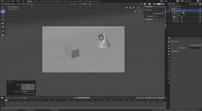
Task: Expand the Workspace panel in the sidebar
Action: click(x=154, y=19)
